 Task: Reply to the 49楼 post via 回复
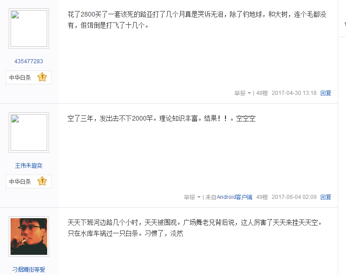click(326, 197)
